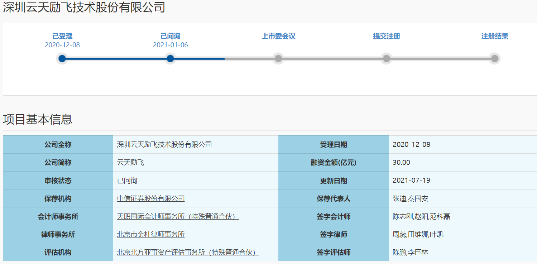Click the 签字评估师 header cell
537x264 pixels.
pyautogui.click(x=334, y=252)
